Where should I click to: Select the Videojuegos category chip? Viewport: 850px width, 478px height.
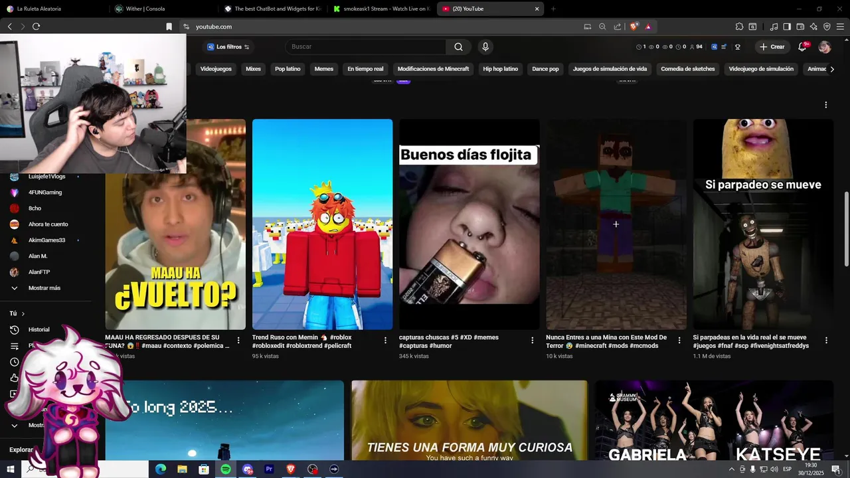coord(216,69)
